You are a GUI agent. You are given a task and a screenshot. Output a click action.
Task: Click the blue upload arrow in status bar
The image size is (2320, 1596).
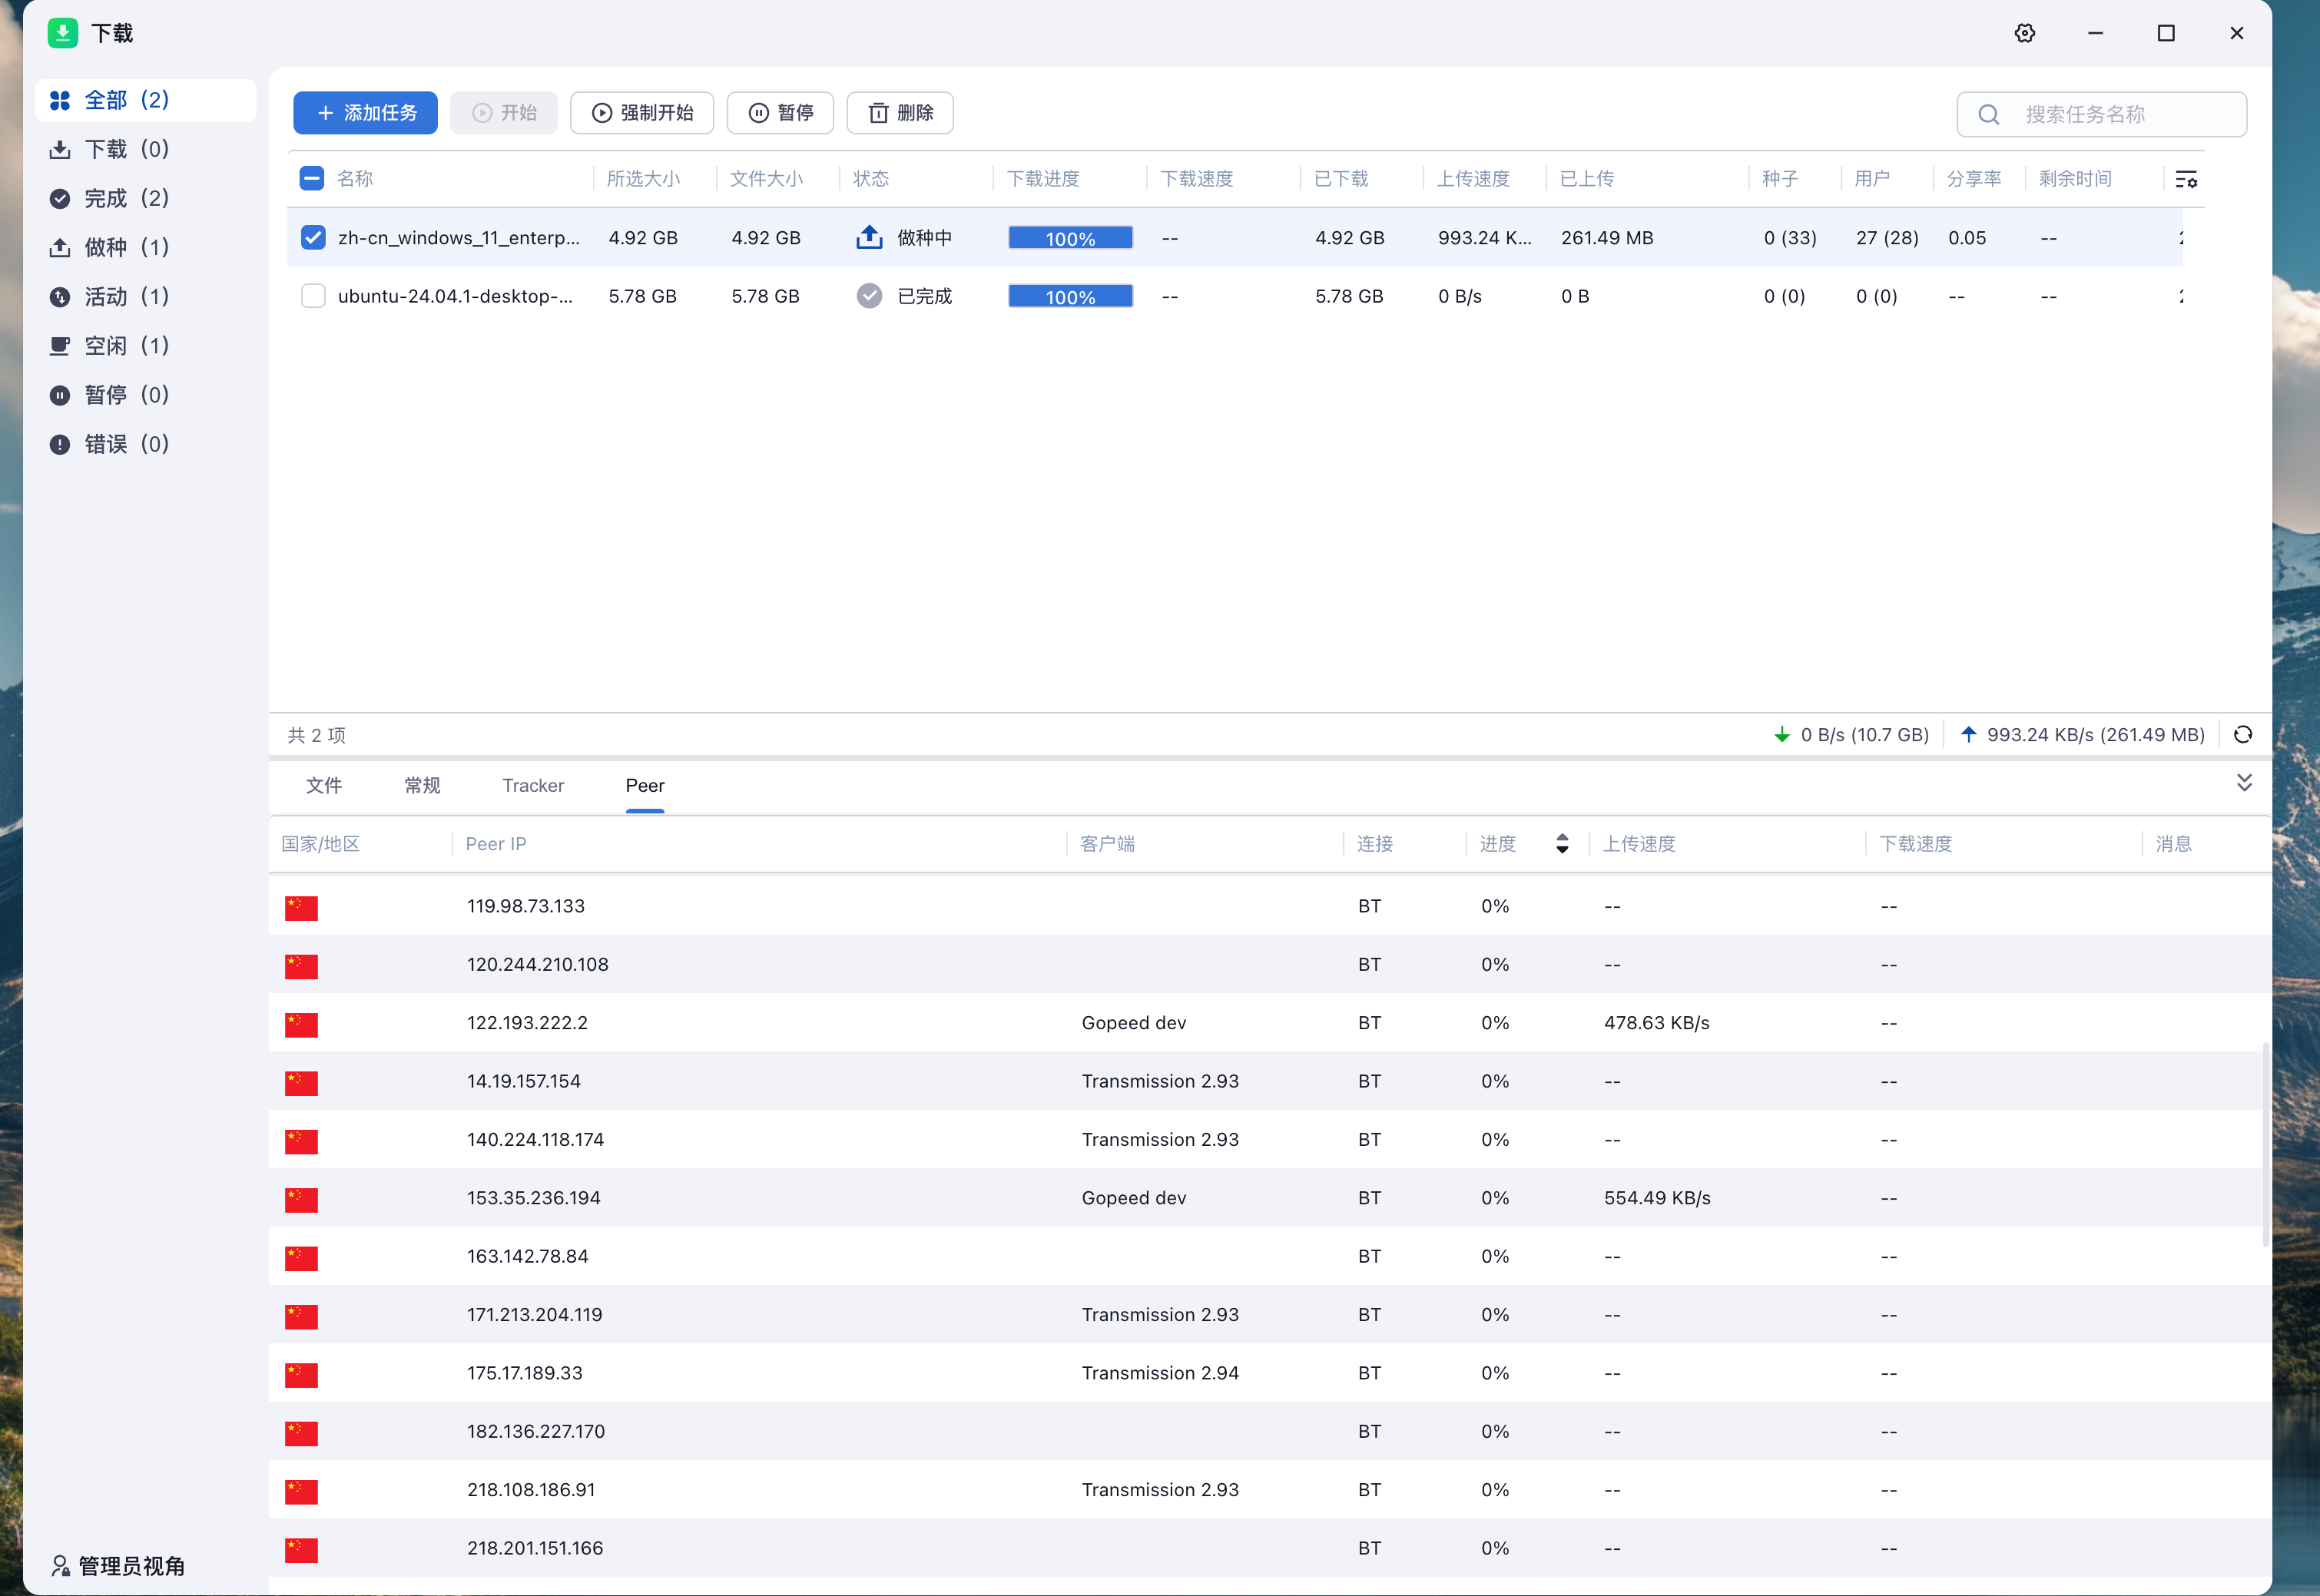tap(1968, 734)
